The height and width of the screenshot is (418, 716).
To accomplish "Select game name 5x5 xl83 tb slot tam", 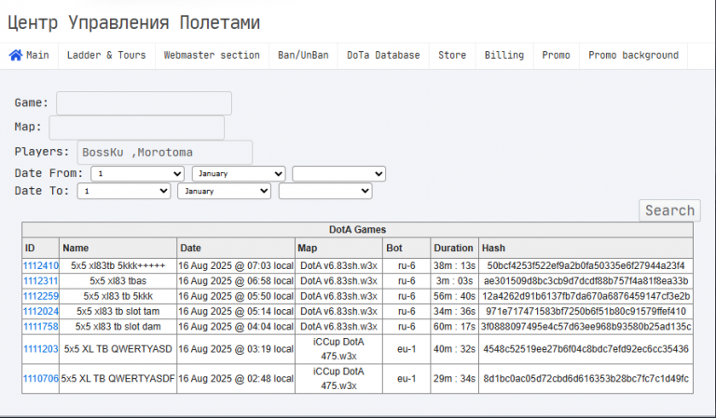I will [x=117, y=311].
